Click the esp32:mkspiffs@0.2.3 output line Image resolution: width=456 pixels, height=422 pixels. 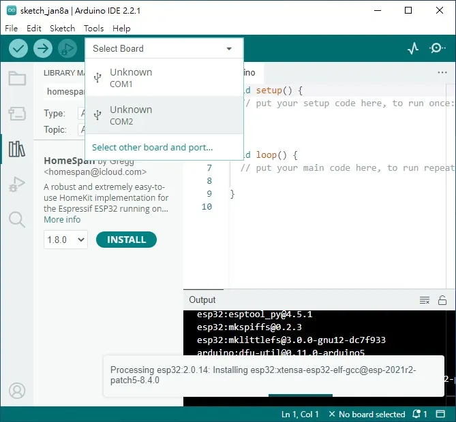249,327
